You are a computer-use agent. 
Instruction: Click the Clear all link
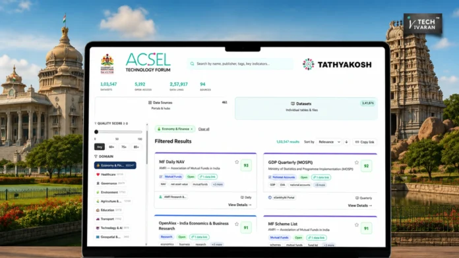204,129
